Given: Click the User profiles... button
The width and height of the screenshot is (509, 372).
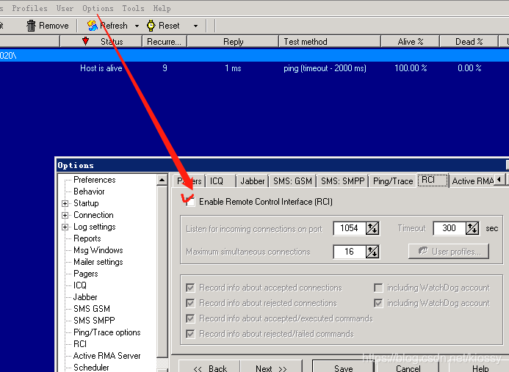Looking at the screenshot, I should 449,252.
